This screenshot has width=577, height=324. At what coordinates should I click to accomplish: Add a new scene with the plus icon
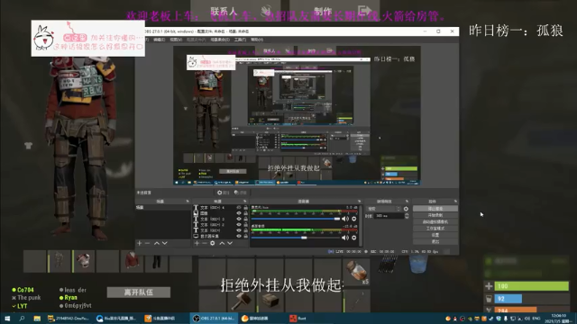tap(140, 243)
